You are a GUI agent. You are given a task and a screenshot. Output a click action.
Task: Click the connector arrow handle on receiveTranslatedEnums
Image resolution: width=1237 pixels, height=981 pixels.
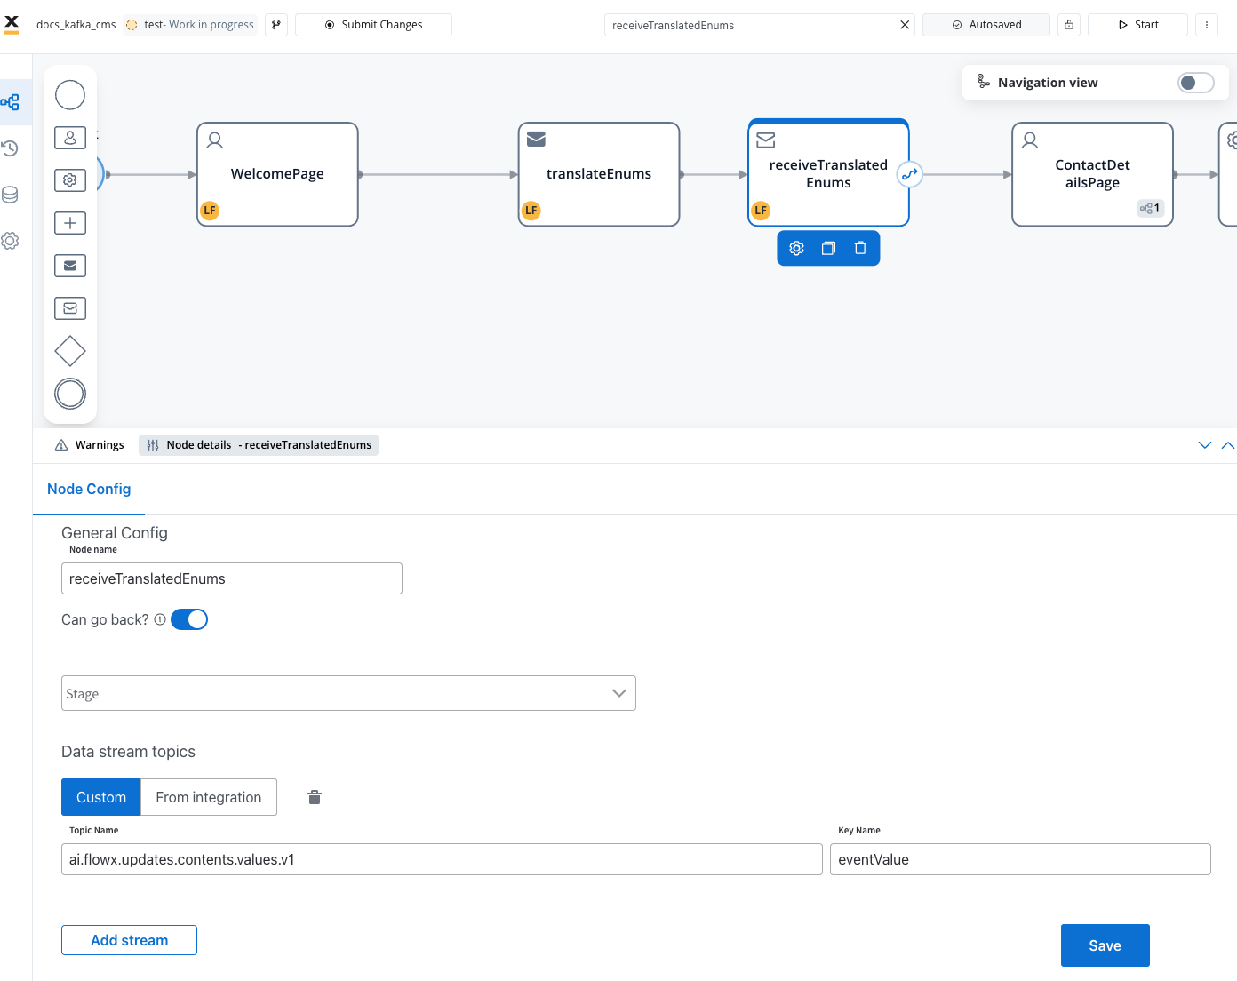[909, 174]
